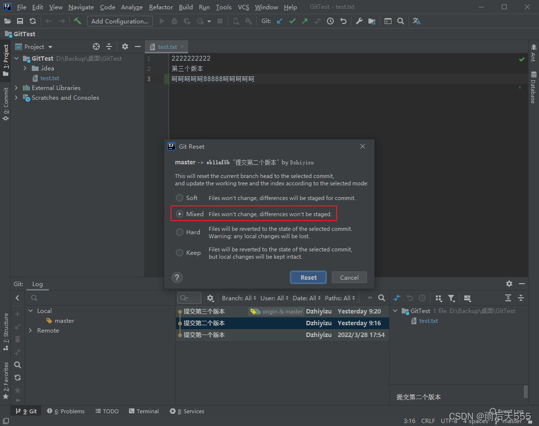Select the Mixed reset radio option
This screenshot has width=539, height=426.
[179, 214]
